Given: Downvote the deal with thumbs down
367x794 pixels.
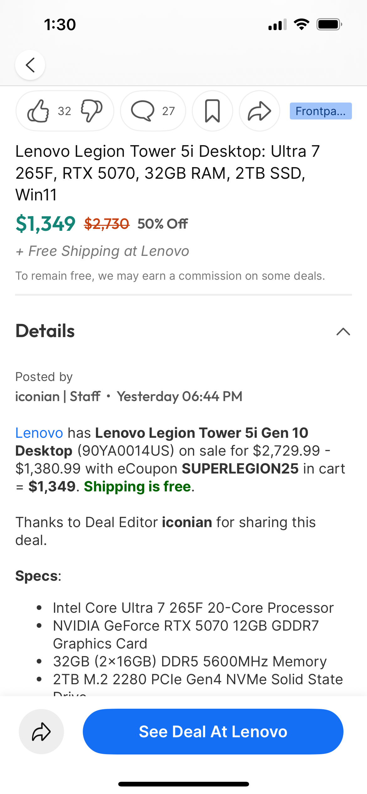Looking at the screenshot, I should (x=92, y=111).
